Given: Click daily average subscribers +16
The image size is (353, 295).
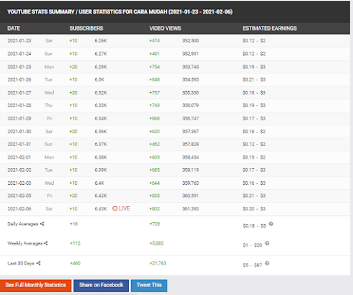Looking at the screenshot, I should coord(74,224).
